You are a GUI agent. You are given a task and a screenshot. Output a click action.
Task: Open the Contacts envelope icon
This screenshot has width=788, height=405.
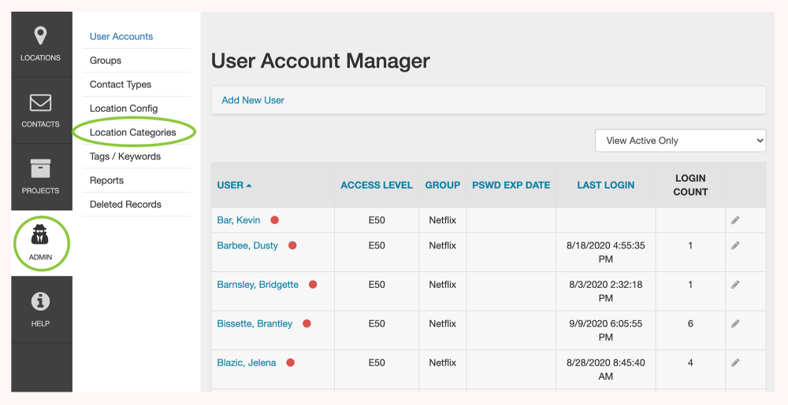[40, 103]
